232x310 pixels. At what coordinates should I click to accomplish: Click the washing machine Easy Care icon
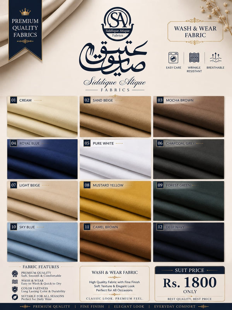(173, 57)
